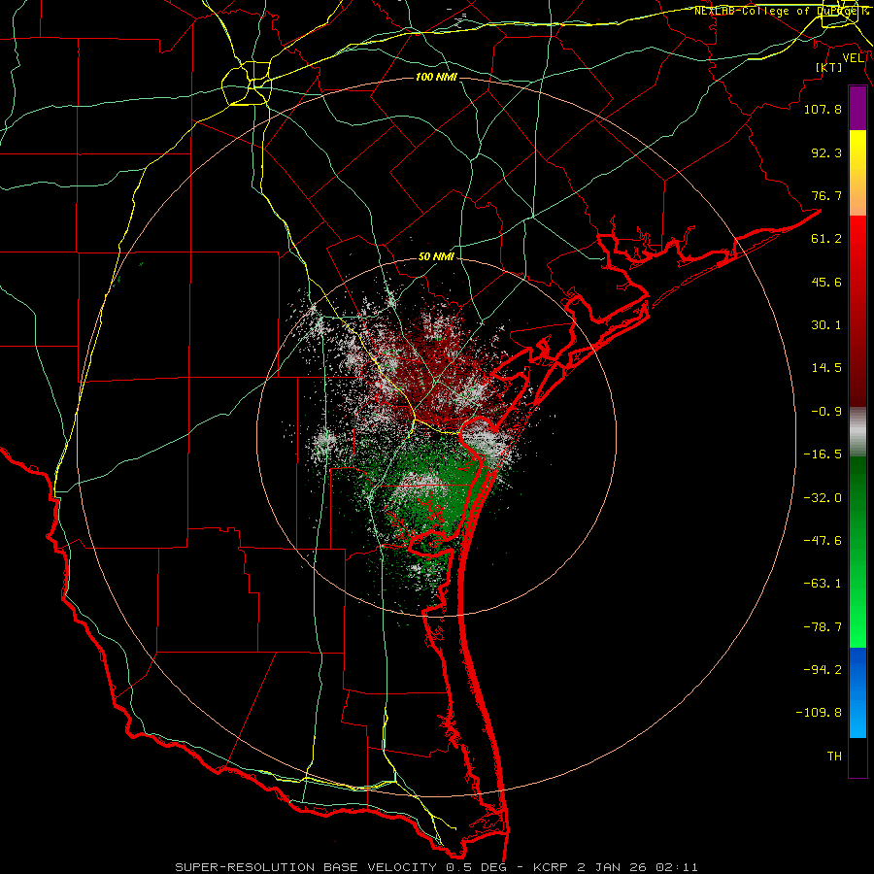Click the 50 NMI range ring label
This screenshot has height=874, width=874.
pos(436,257)
